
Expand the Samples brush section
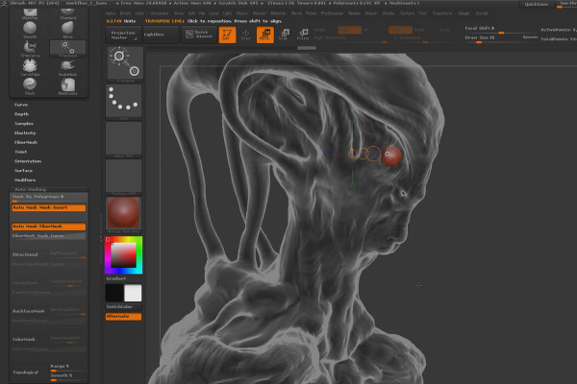click(24, 124)
